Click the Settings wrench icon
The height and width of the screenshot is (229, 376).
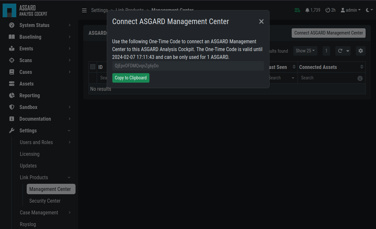click(x=11, y=130)
